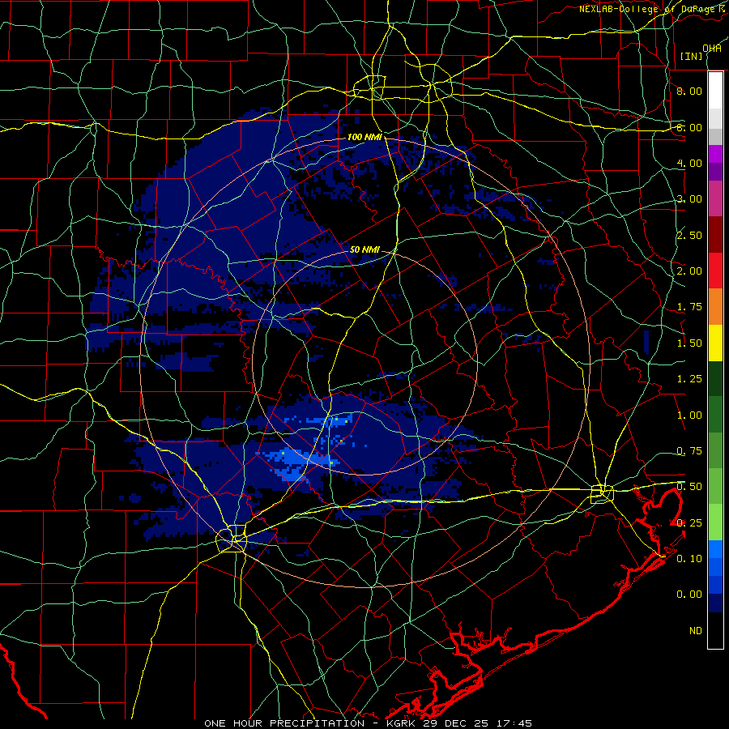Click the 50 NMI range ring label
Screen dimensions: 729x729
coord(364,249)
